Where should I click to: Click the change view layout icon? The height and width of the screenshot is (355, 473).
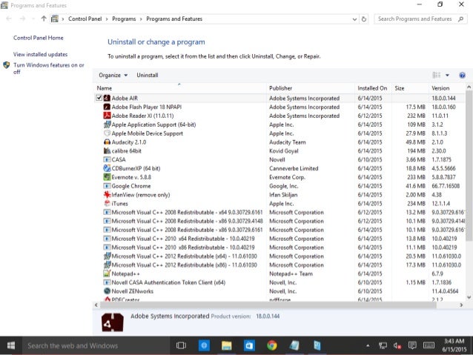coord(437,75)
